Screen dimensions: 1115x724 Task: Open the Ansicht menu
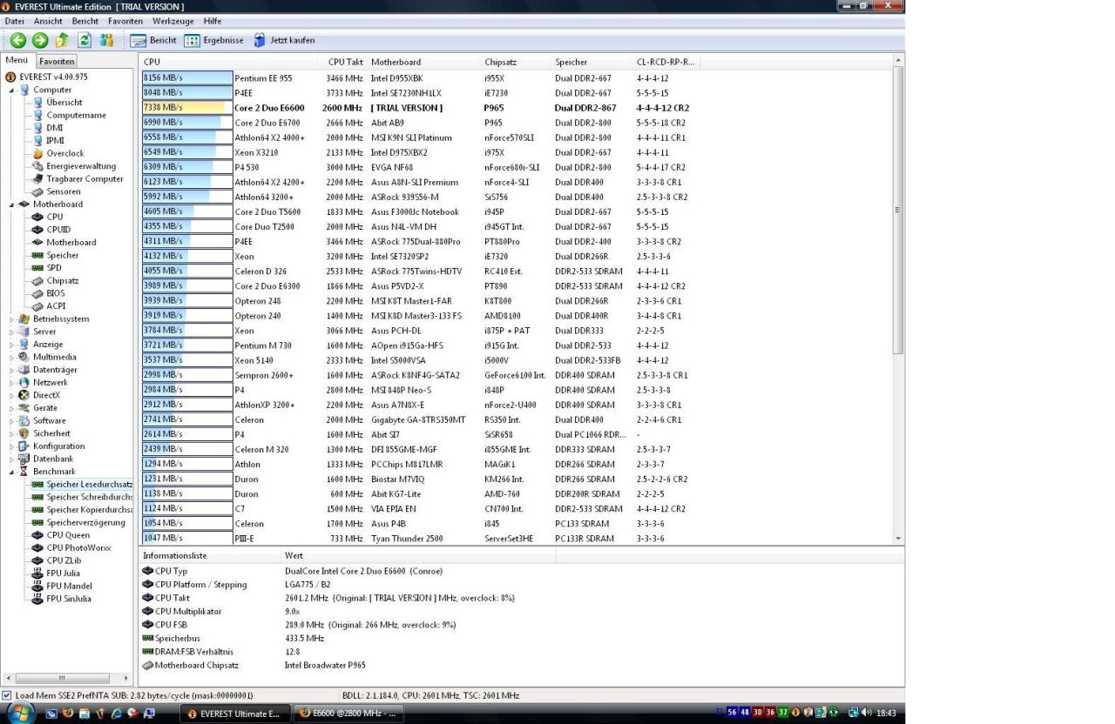(x=49, y=21)
